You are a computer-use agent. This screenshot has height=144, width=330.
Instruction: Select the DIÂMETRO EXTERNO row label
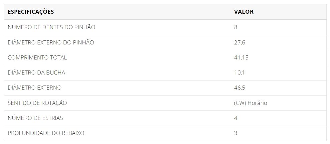pos(34,88)
